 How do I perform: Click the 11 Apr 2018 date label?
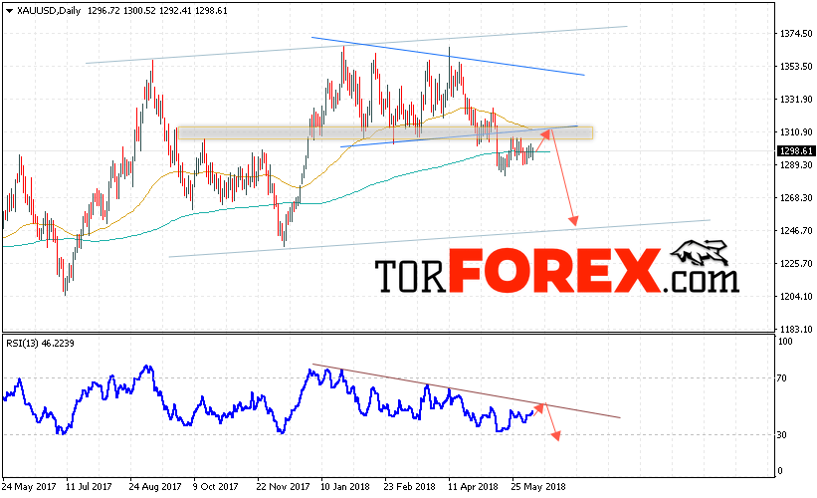point(473,486)
